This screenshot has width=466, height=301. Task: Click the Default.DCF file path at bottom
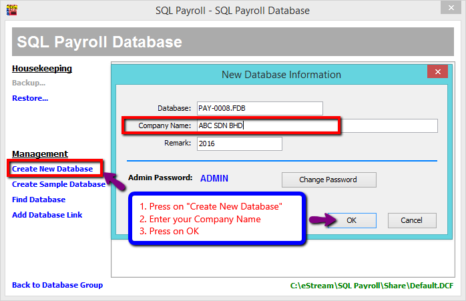click(372, 286)
